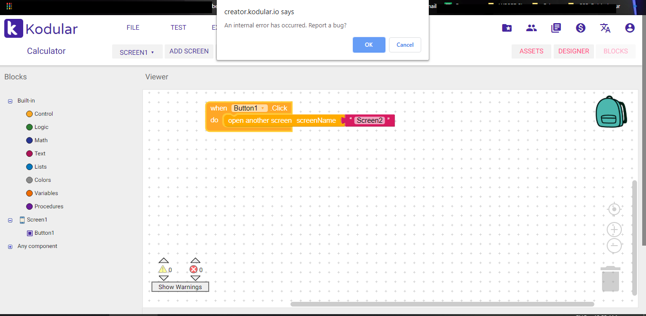Open the backpack icon in the workspace
The width and height of the screenshot is (646, 316).
click(x=611, y=111)
